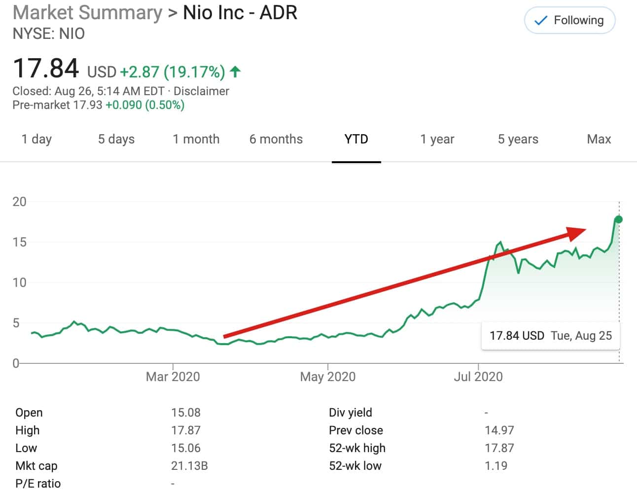Viewport: 637px width, 495px height.
Task: Toggle the Following button for NIO
Action: [x=569, y=21]
